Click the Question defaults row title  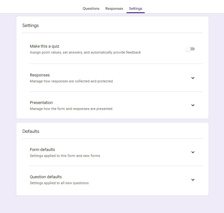click(46, 177)
